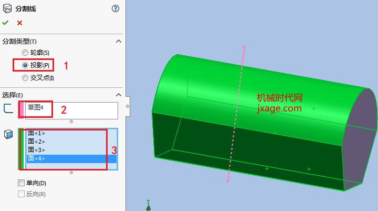Click the split line feature icon

coord(7,8)
